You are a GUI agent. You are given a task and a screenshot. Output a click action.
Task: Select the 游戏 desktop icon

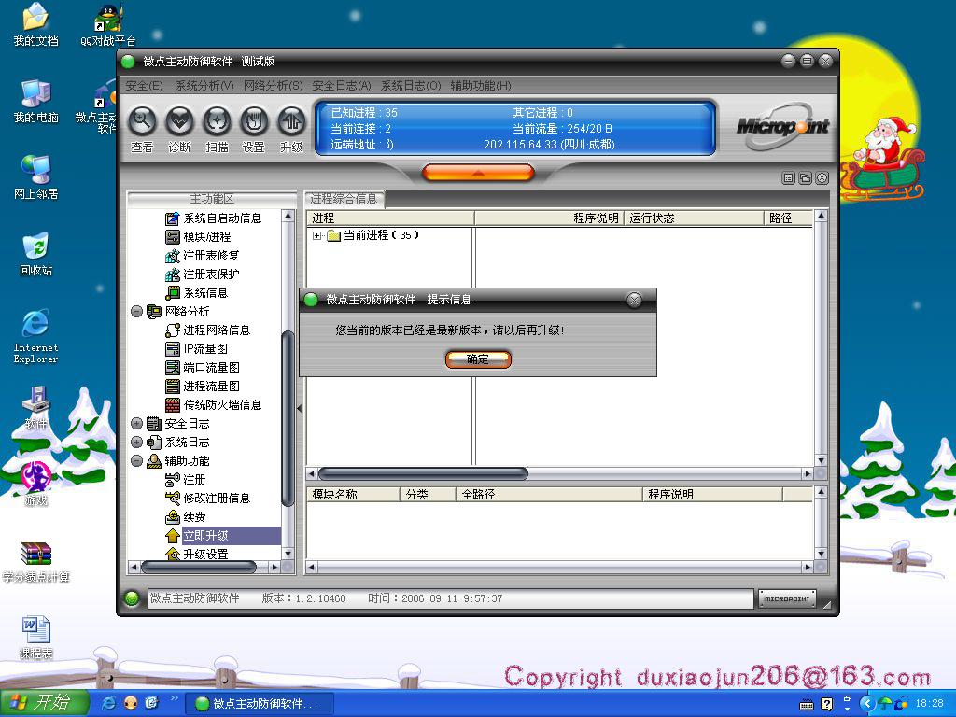pyautogui.click(x=36, y=485)
